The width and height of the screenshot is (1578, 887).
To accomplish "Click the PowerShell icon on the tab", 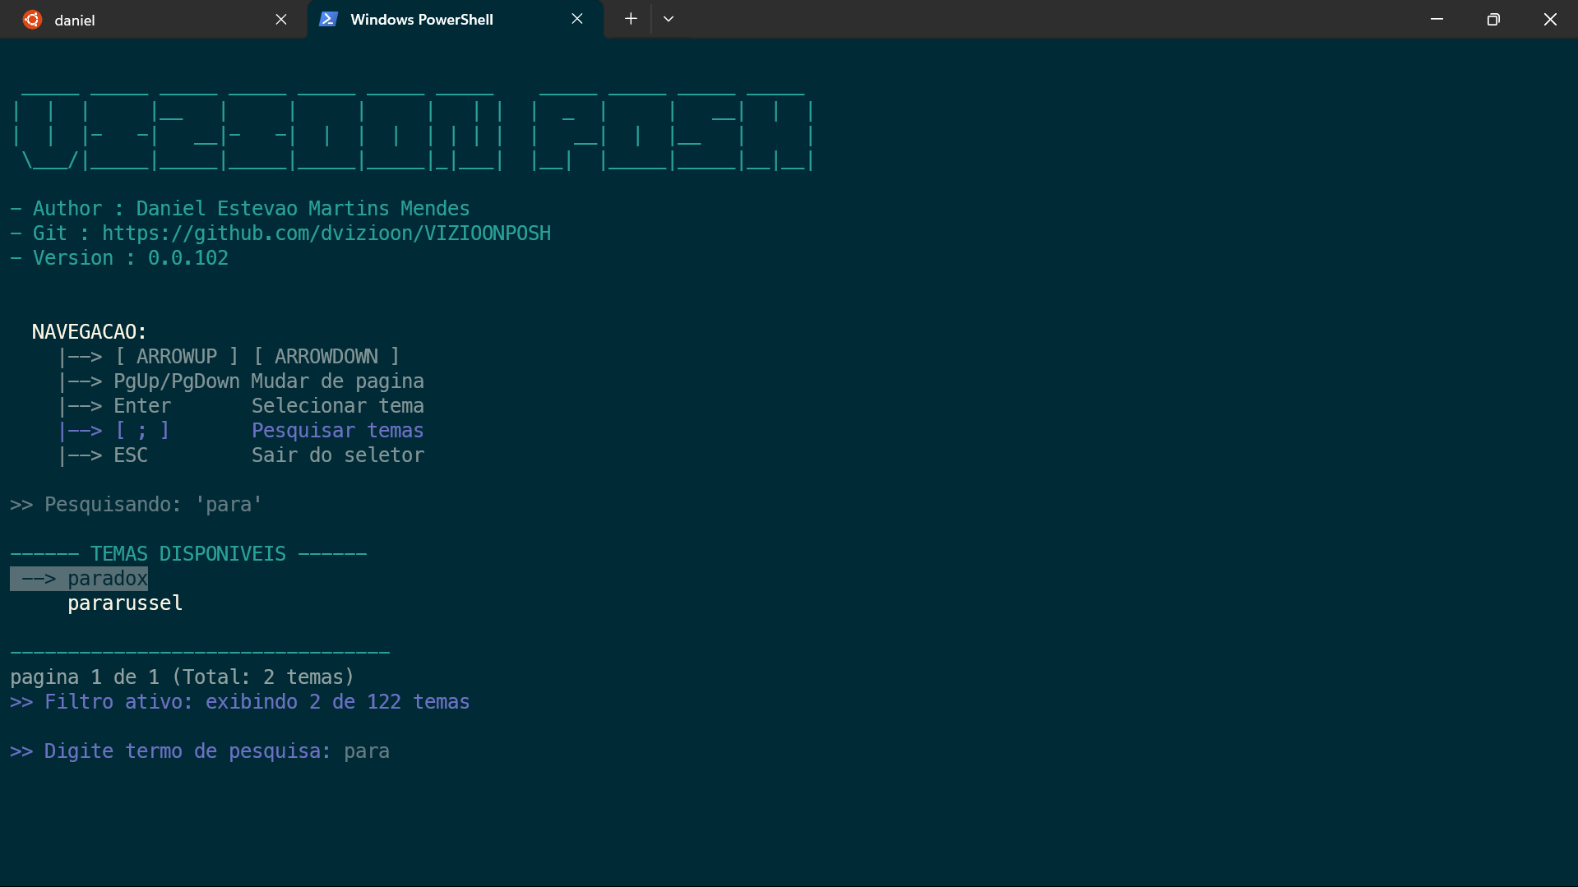I will pyautogui.click(x=328, y=19).
